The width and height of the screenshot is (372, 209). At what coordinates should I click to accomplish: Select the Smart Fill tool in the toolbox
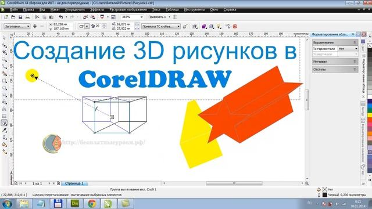pyautogui.click(x=4, y=74)
